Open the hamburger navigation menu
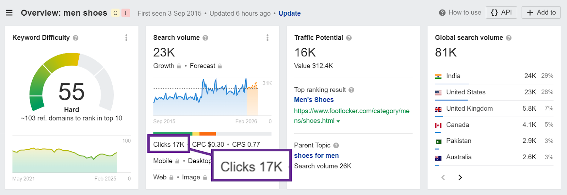 (9, 13)
